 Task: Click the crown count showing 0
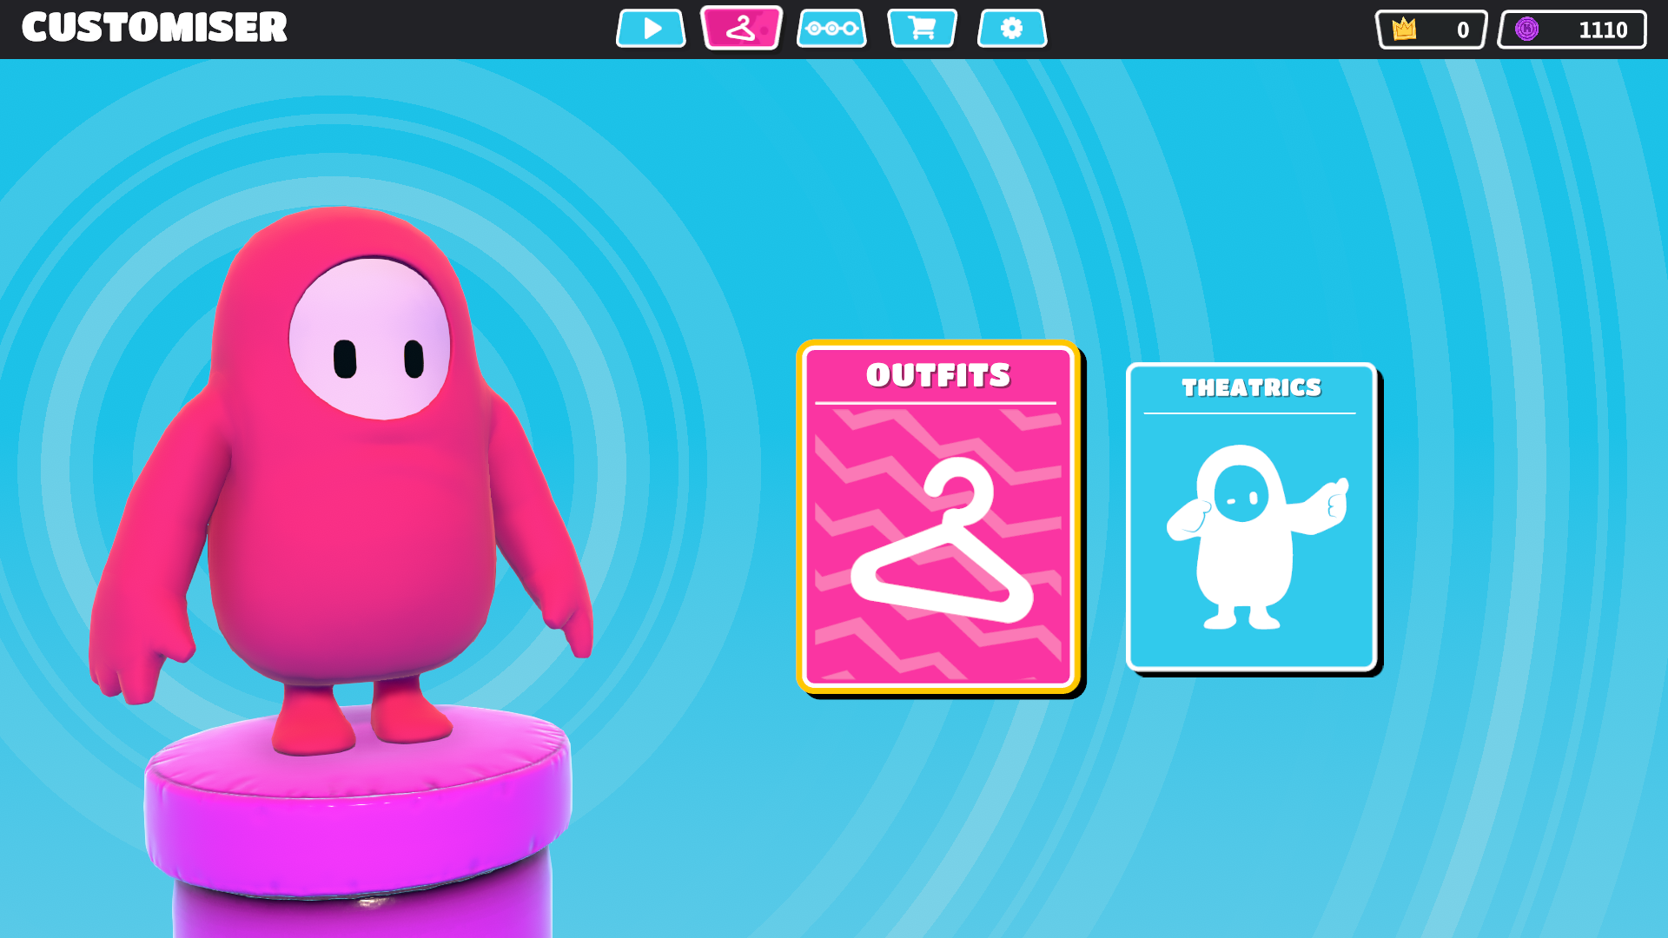pos(1462,30)
